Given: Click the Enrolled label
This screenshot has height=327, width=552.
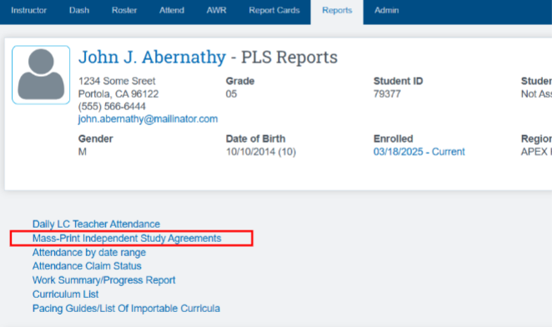Looking at the screenshot, I should coord(394,138).
